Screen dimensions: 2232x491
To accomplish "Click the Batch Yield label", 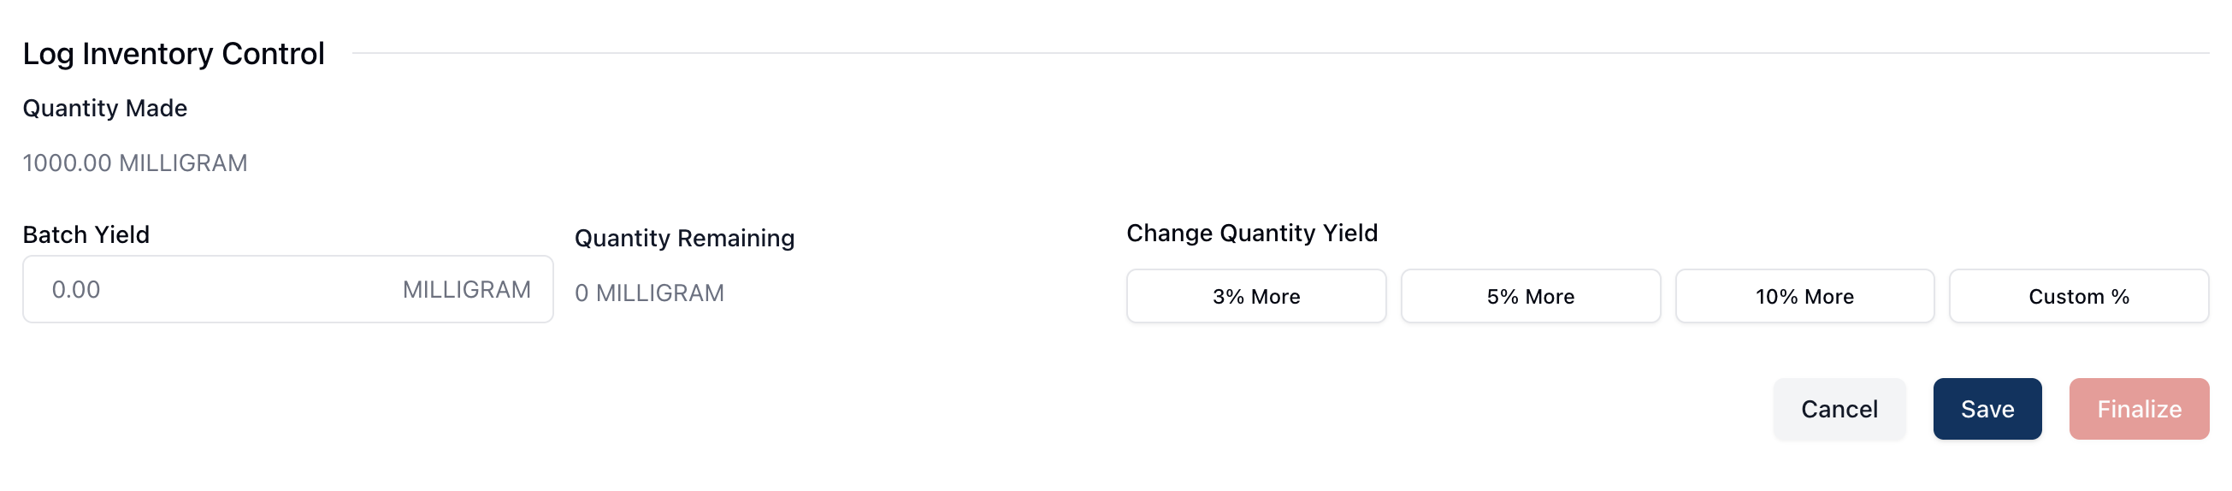I will click(x=86, y=234).
